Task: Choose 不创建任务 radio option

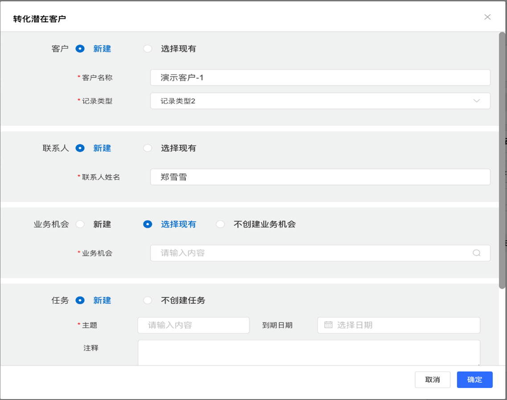Action: click(x=148, y=301)
